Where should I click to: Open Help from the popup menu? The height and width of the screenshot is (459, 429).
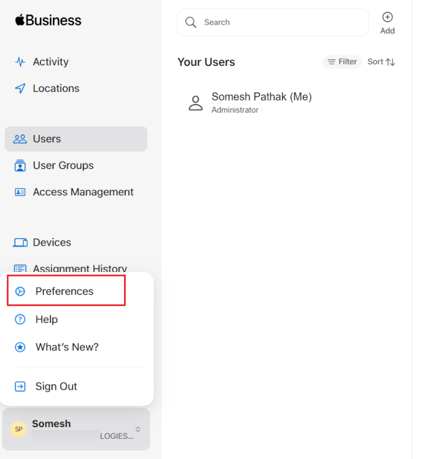pyautogui.click(x=46, y=320)
